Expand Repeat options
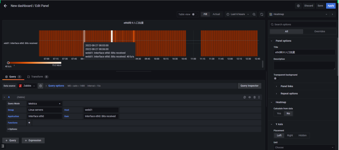The image size is (339, 150). 289,94
